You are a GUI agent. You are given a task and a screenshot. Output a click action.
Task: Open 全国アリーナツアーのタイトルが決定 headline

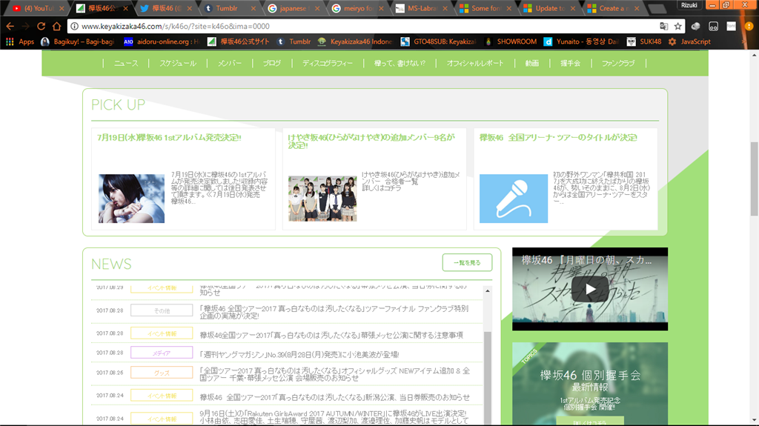coord(558,138)
